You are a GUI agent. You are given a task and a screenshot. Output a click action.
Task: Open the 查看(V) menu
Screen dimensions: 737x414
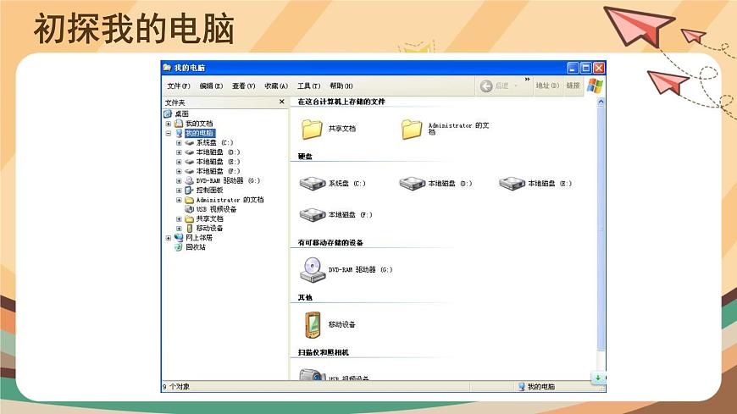tap(243, 86)
